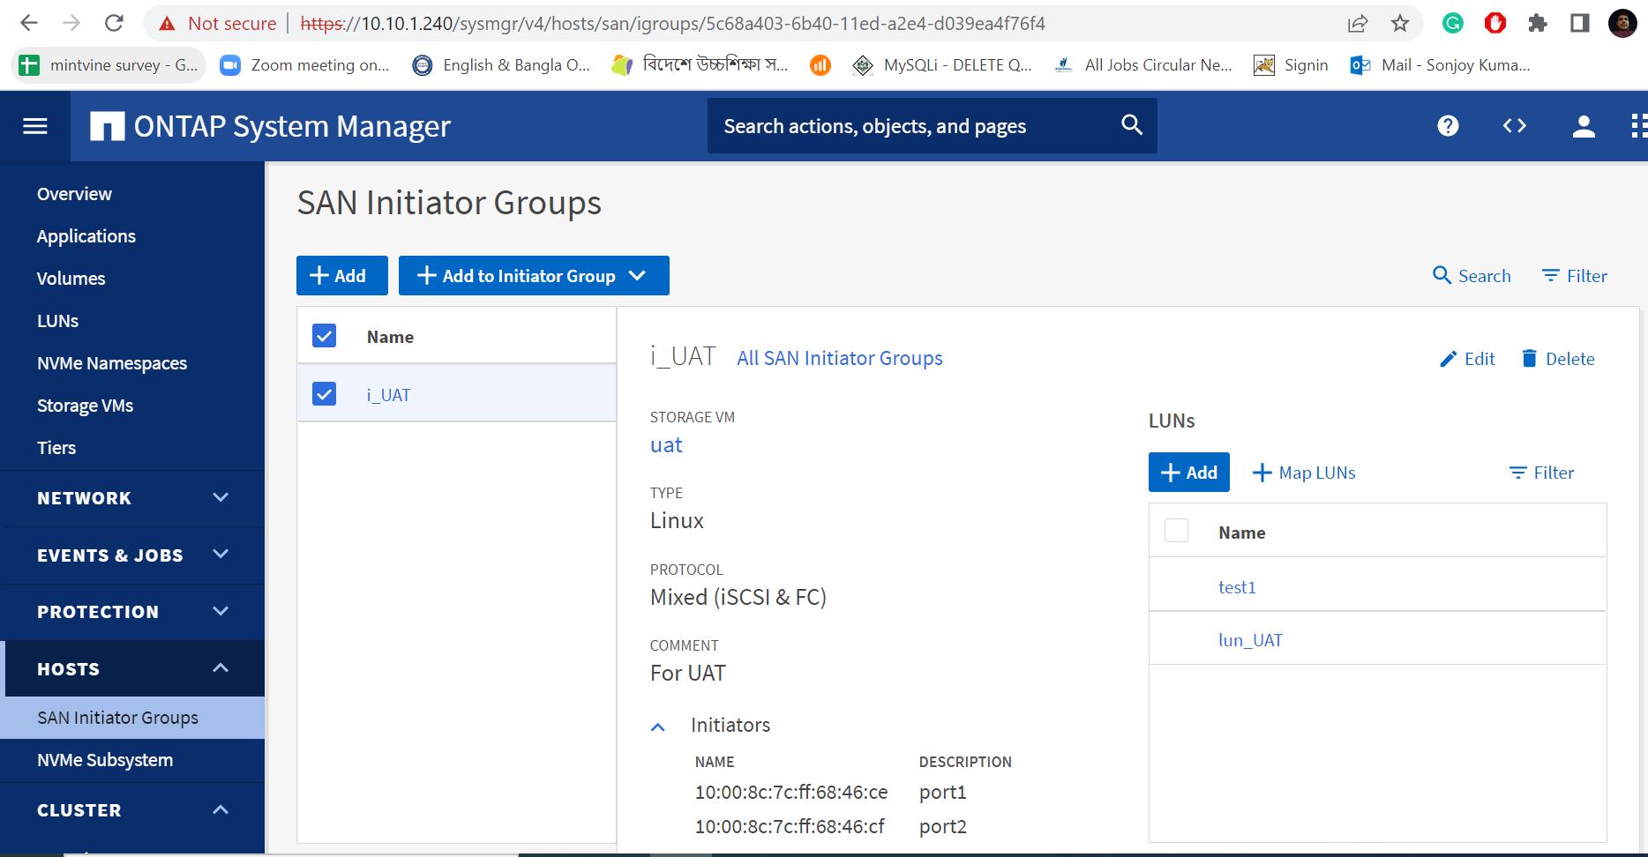
Task: Open the lun_UAT LUN link
Action: pos(1250,640)
